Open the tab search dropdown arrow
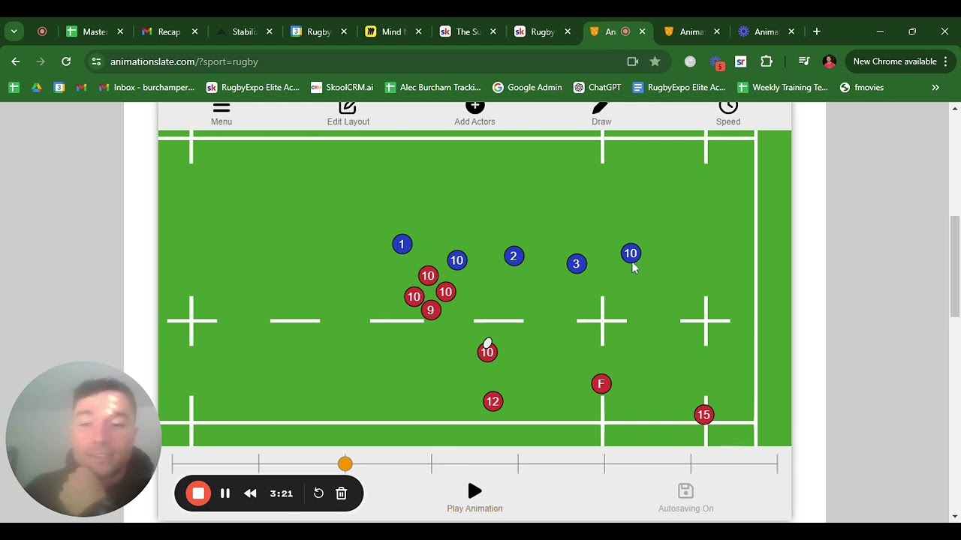Screen dimensions: 961x540 [14, 31]
